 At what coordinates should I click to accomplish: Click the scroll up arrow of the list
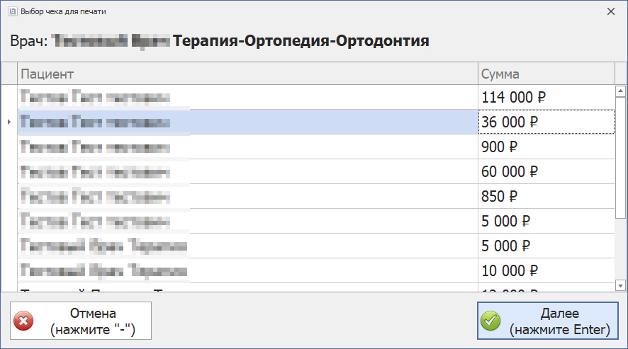[620, 91]
